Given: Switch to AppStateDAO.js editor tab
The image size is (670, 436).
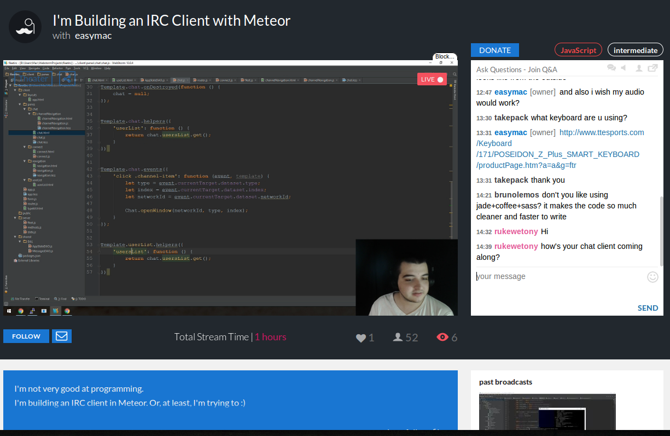Looking at the screenshot, I should click(153, 80).
